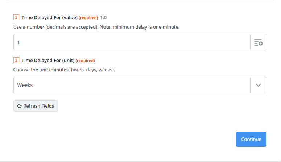Click the blue Continue button
This screenshot has height=162, width=281.
(251, 140)
